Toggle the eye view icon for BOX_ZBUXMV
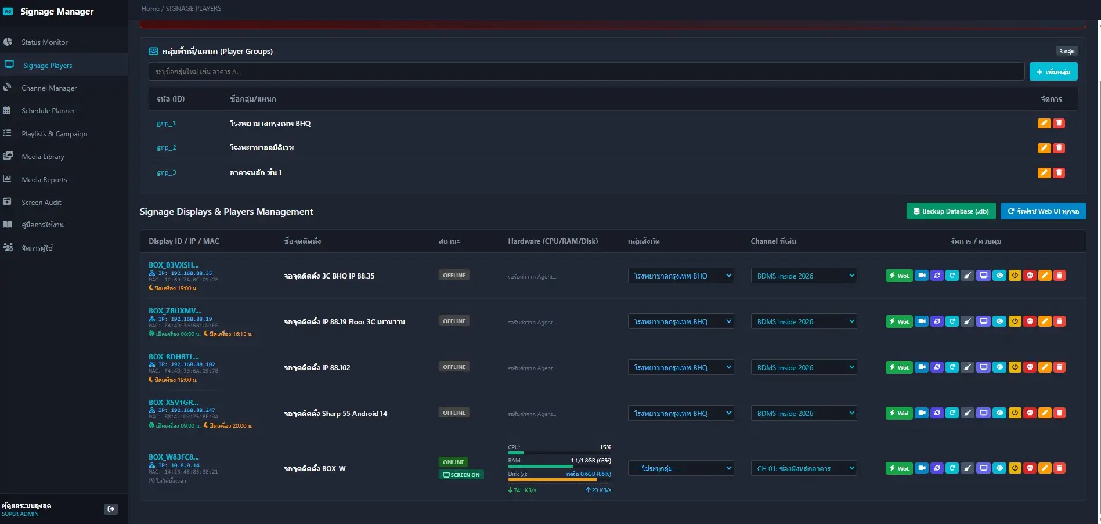The image size is (1101, 524). click(999, 321)
